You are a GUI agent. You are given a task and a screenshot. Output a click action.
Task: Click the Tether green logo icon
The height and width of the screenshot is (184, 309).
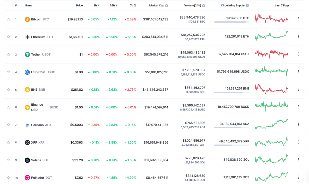coord(27,54)
